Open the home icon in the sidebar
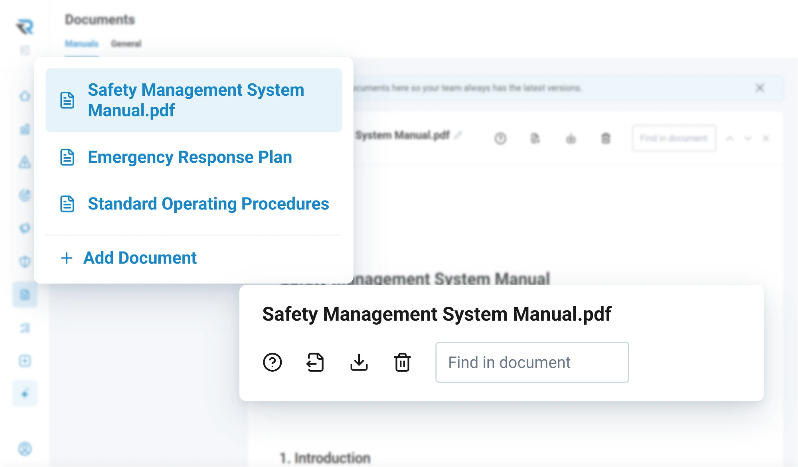The width and height of the screenshot is (798, 467). (25, 96)
